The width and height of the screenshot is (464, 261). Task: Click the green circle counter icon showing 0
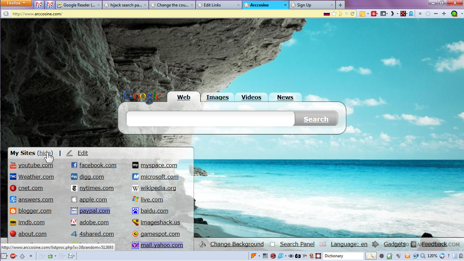454,14
